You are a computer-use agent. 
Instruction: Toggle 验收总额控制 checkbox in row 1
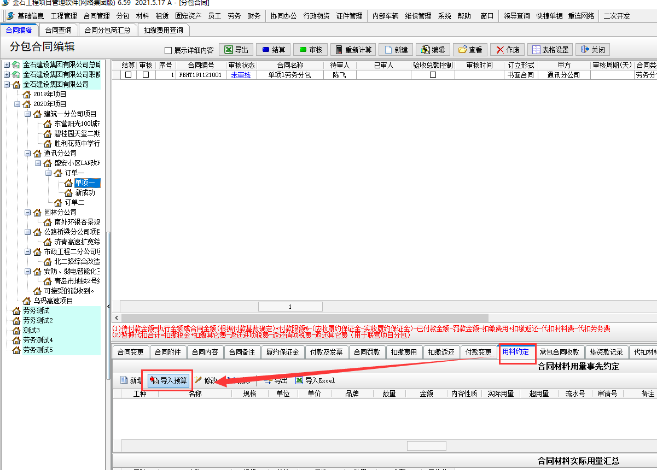click(x=433, y=75)
